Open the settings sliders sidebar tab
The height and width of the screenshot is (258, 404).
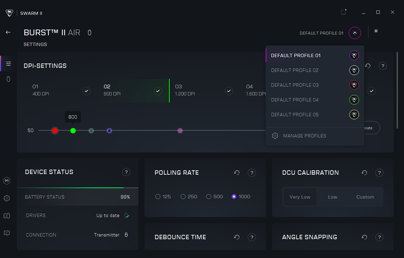[x=8, y=63]
